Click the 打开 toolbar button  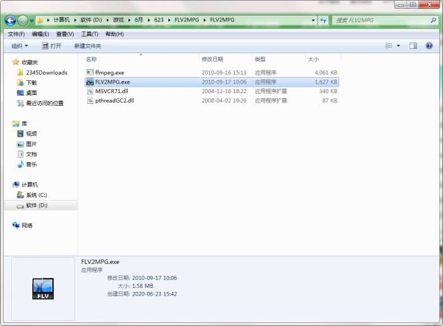pyautogui.click(x=51, y=46)
